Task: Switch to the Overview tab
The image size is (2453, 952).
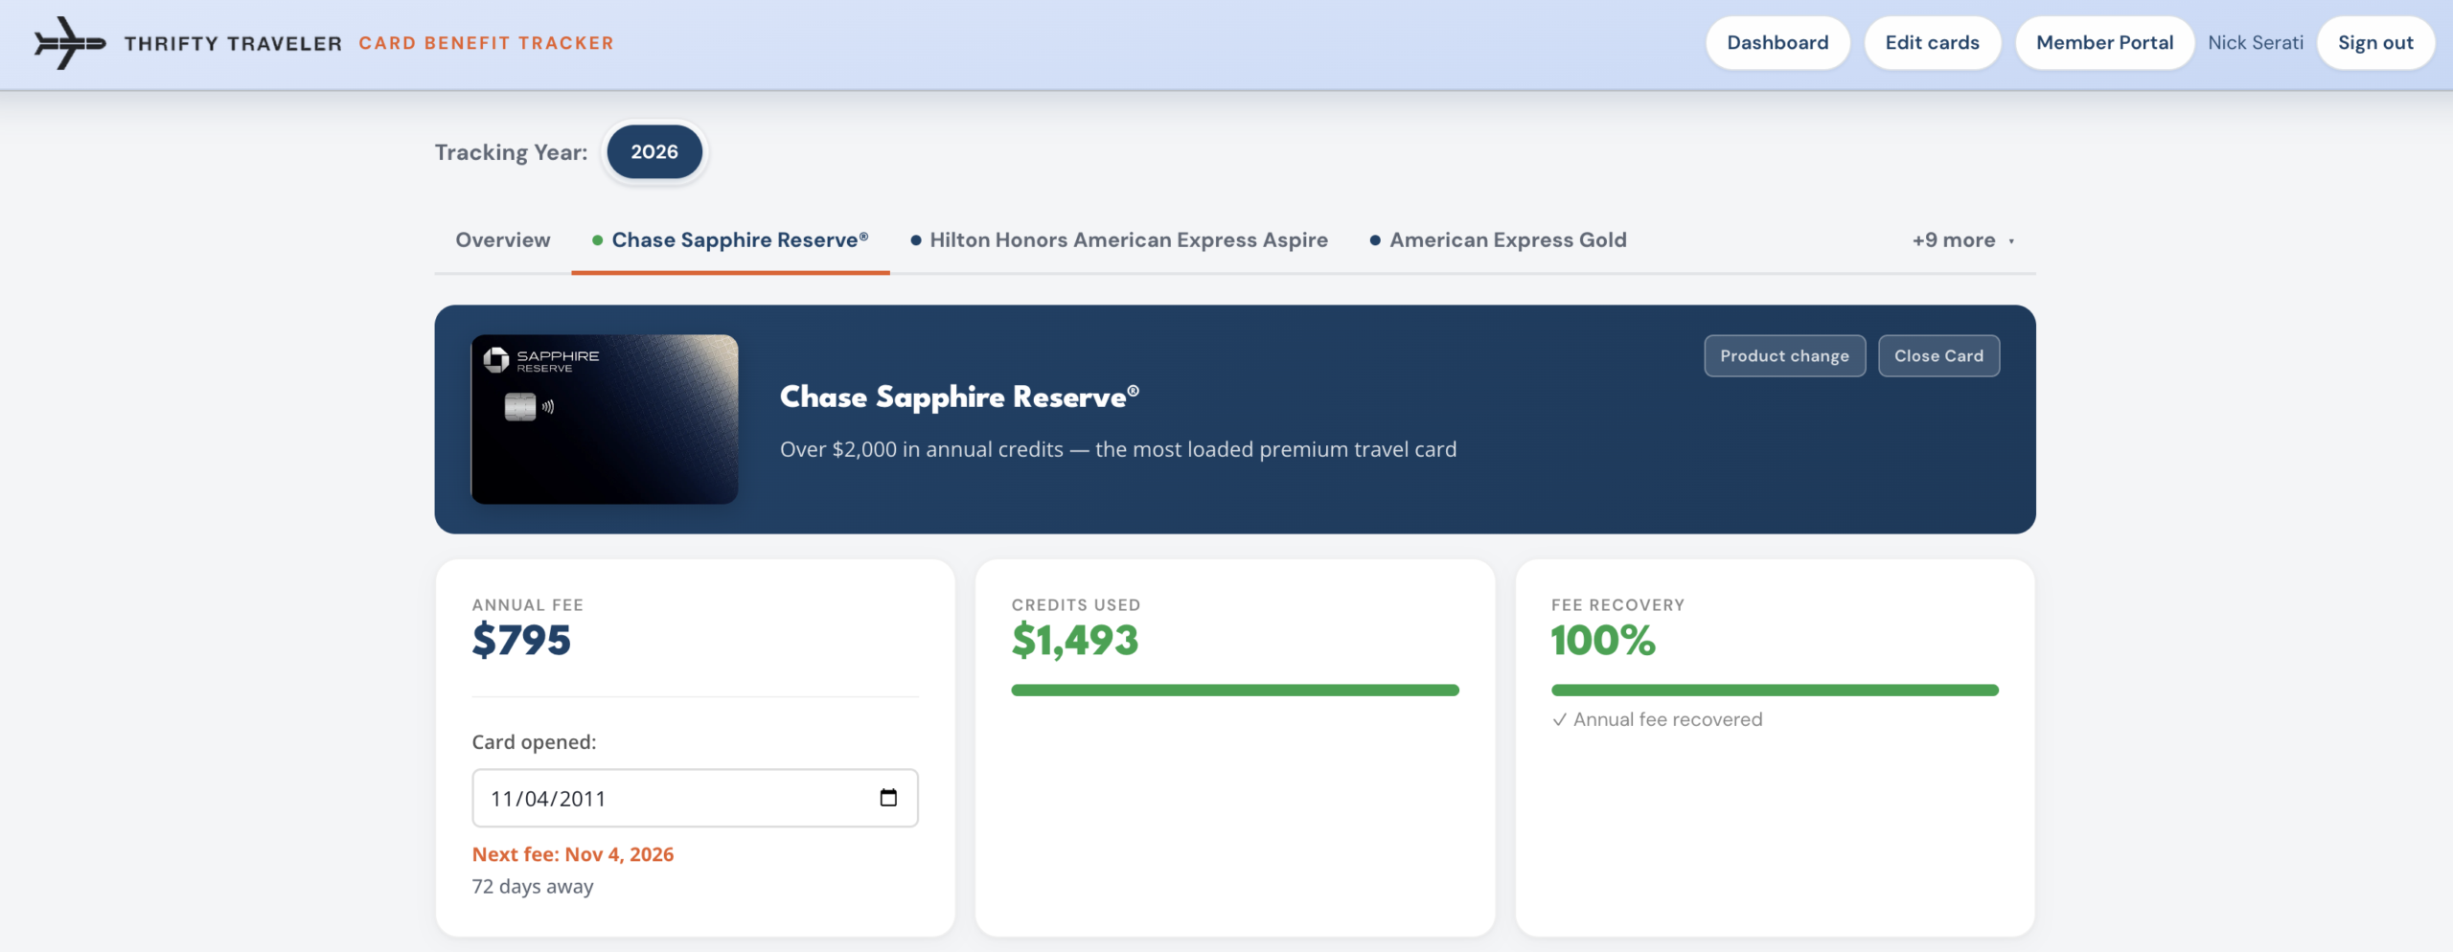Action: click(x=503, y=240)
